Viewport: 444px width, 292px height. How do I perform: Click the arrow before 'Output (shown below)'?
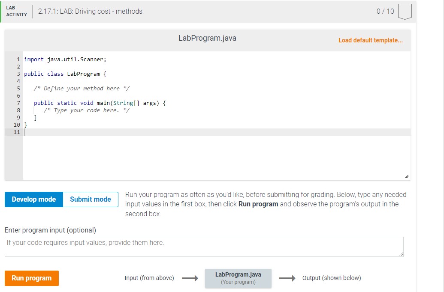(x=287, y=278)
